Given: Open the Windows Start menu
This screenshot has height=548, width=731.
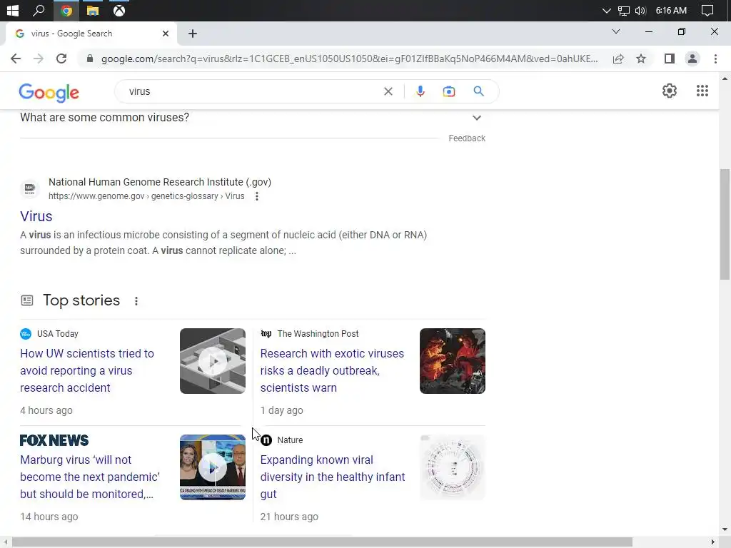Looking at the screenshot, I should [x=13, y=10].
